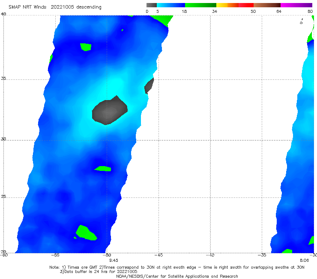This screenshot has width=317, height=279.
Task: Click the title 'SMAP NRT Winds 20221005 descending'
Action: coord(55,7)
